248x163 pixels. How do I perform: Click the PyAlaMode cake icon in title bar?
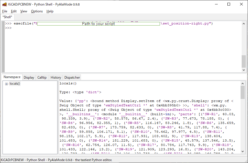(x=5, y=4)
